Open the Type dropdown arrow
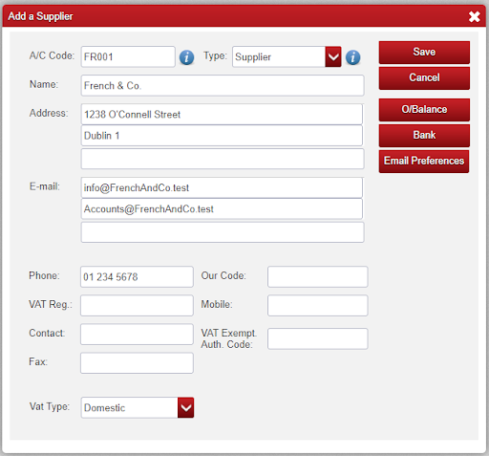This screenshot has height=456, width=489. pyautogui.click(x=333, y=56)
